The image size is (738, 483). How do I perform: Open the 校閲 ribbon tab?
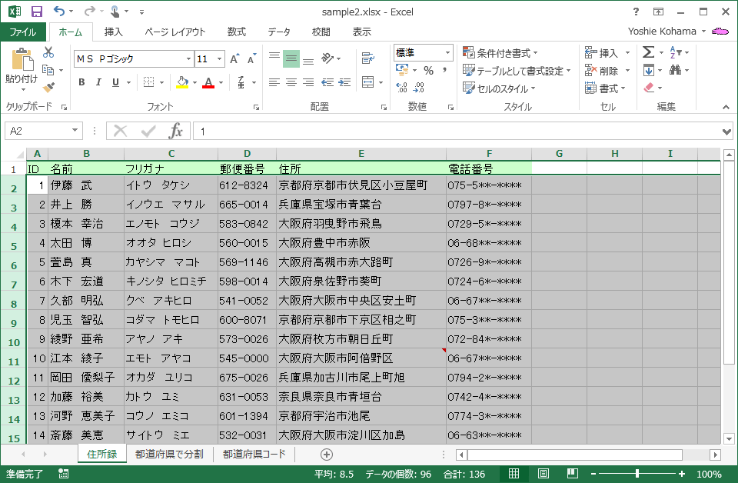click(x=321, y=32)
